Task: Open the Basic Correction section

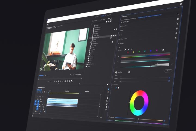Action: tap(123, 26)
